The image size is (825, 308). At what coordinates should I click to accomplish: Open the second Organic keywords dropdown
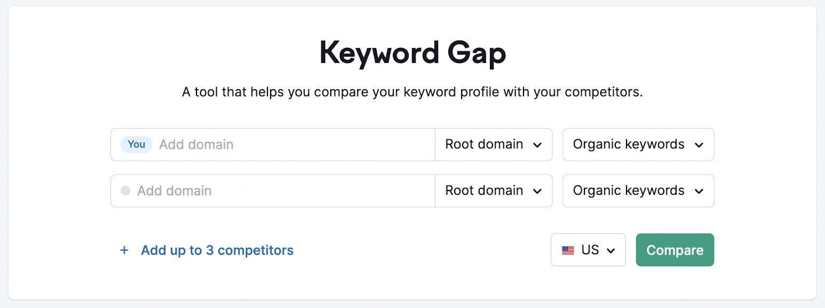[638, 191]
